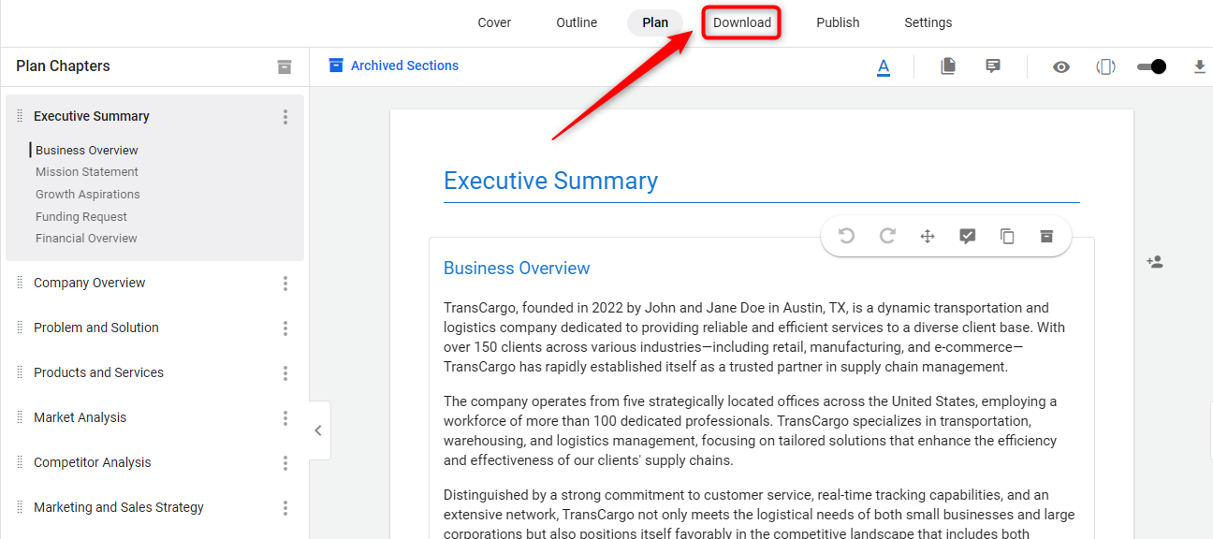Open Competitor Analysis chapter
The width and height of the screenshot is (1213, 539).
93,462
